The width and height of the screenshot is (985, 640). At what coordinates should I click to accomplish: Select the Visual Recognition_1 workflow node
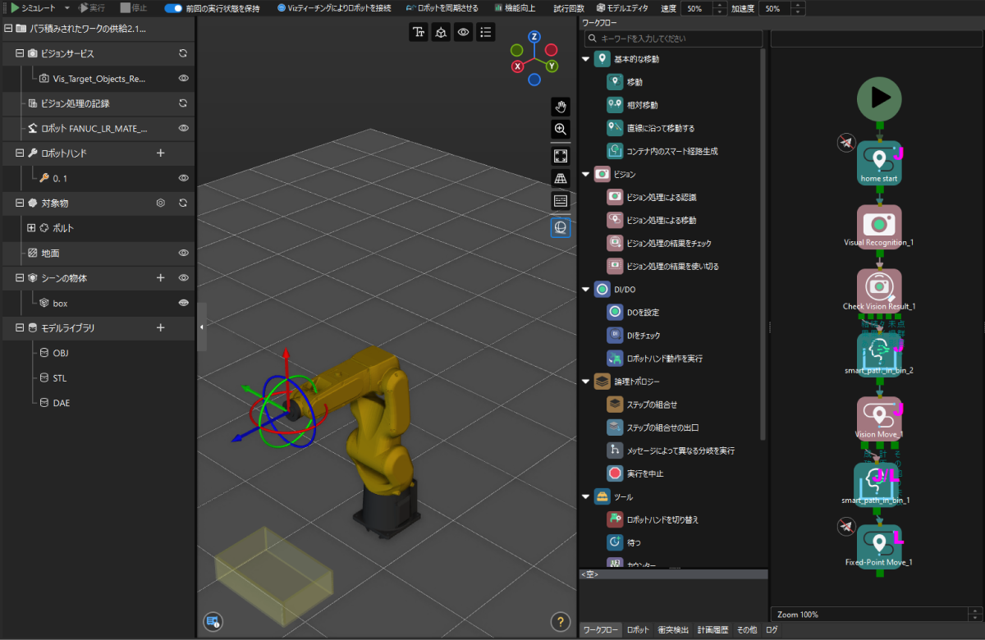coord(879,224)
